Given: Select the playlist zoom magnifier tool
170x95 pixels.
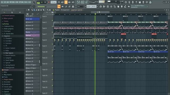Looking at the screenshot, I should (x=48, y=10).
